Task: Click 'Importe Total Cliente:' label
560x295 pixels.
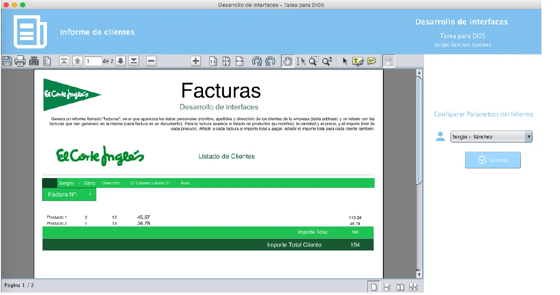Action: (x=295, y=245)
